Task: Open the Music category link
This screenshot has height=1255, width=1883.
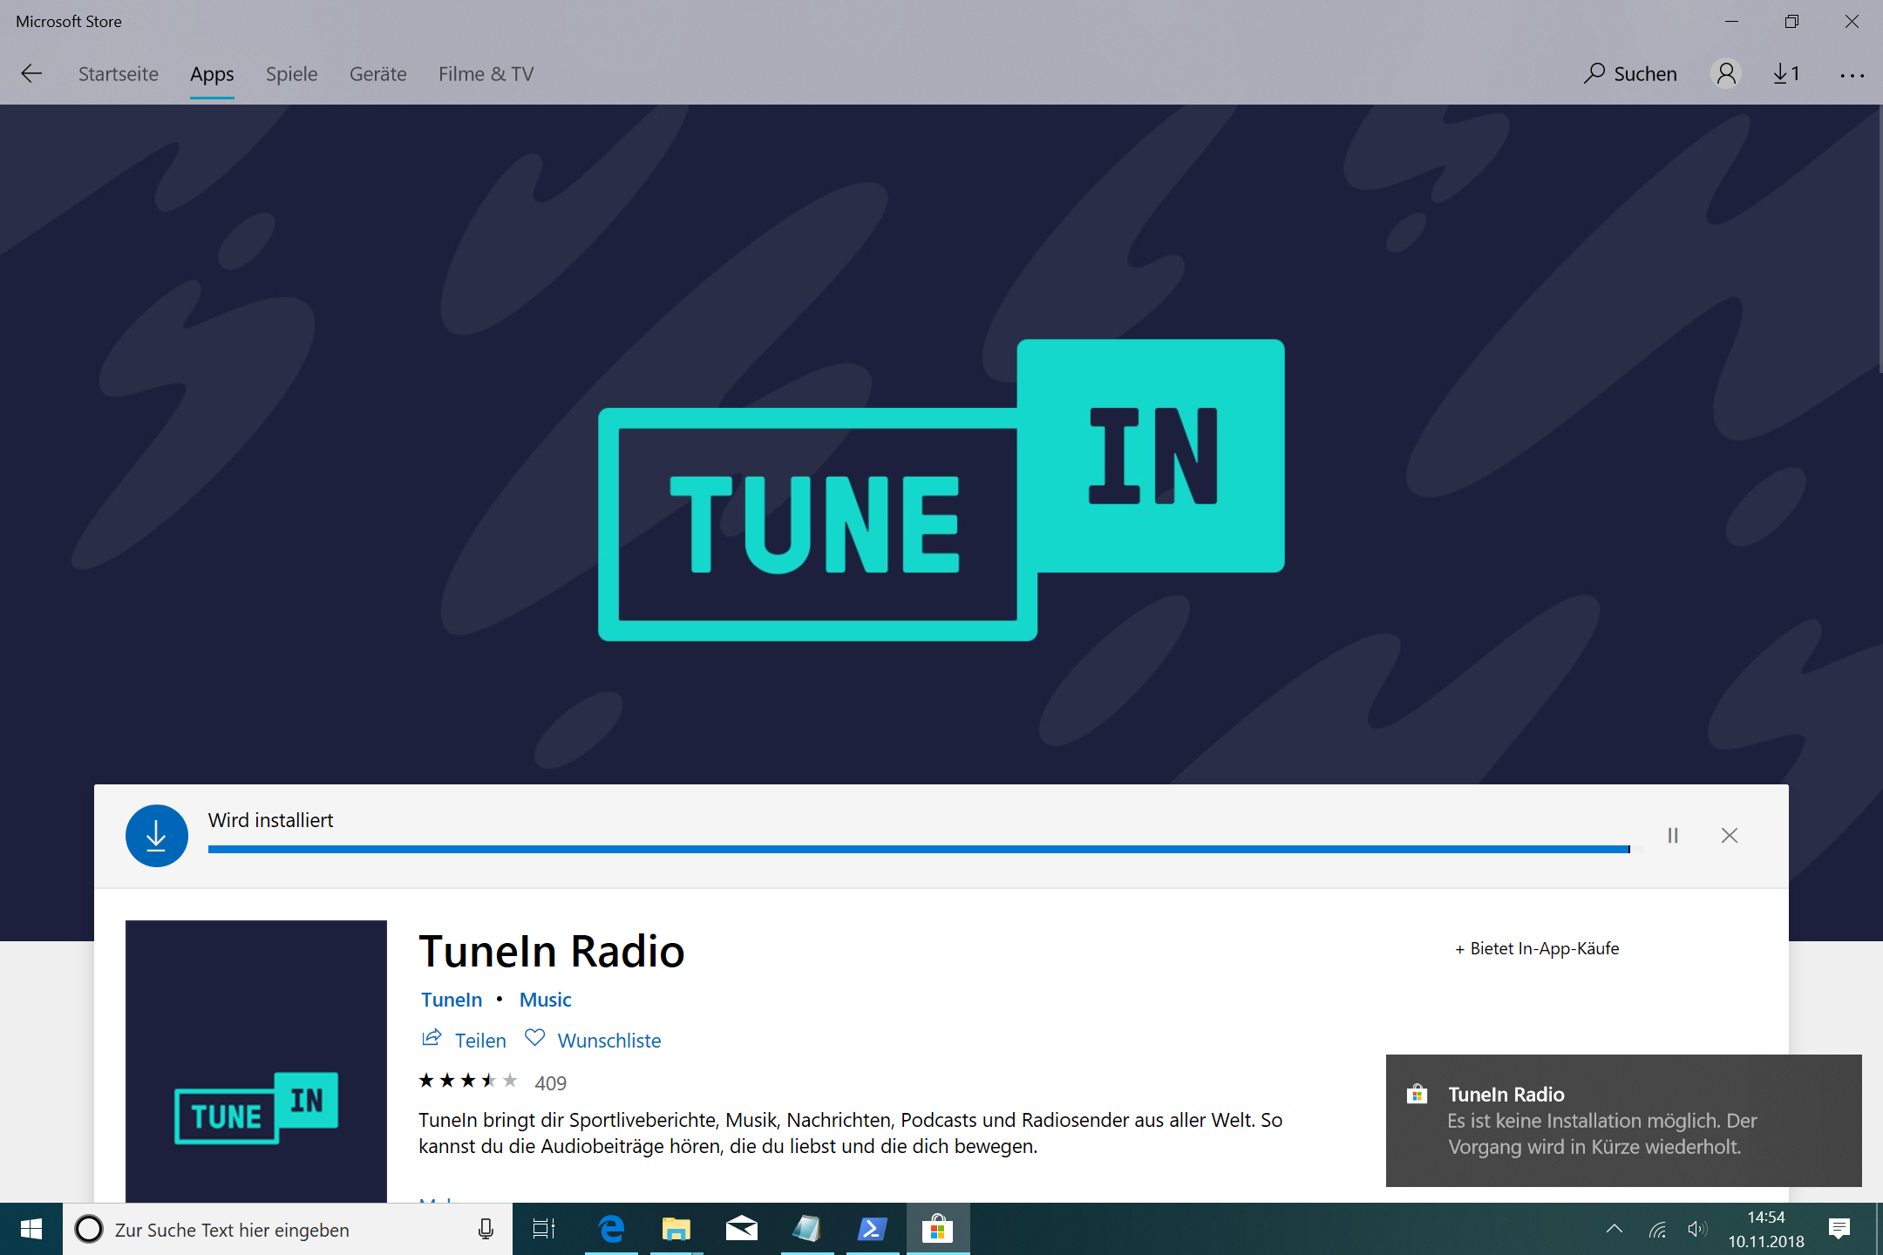Action: pos(545,1000)
